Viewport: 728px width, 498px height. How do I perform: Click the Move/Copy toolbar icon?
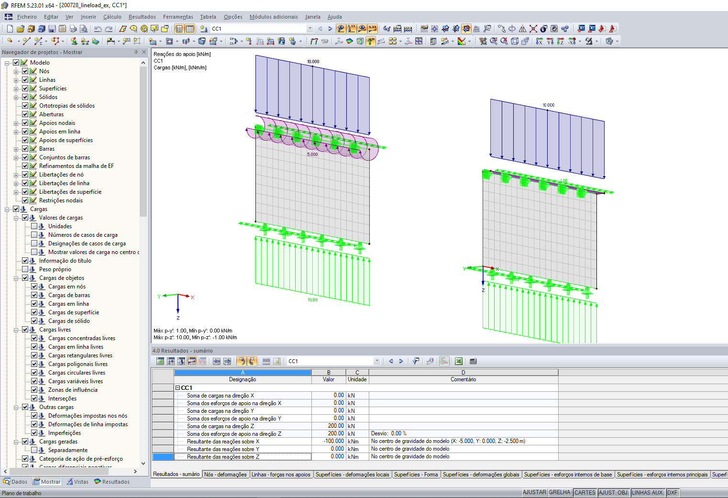(501, 29)
